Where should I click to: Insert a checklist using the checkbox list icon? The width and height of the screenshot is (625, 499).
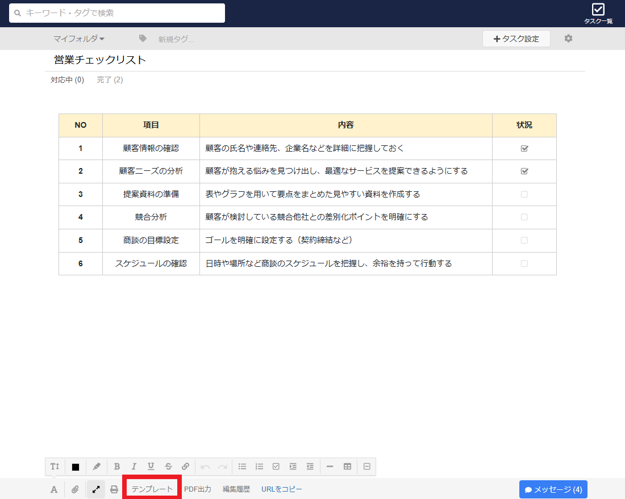pyautogui.click(x=276, y=466)
